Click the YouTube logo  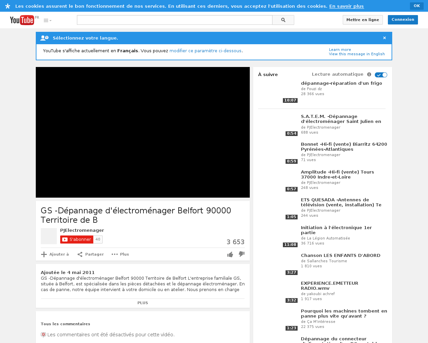[x=22, y=20]
